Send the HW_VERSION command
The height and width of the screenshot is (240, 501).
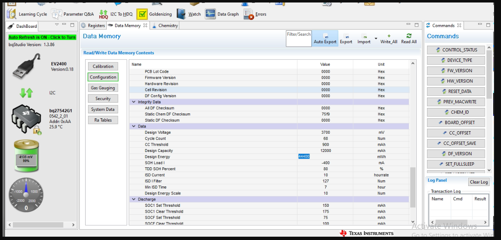(456, 81)
